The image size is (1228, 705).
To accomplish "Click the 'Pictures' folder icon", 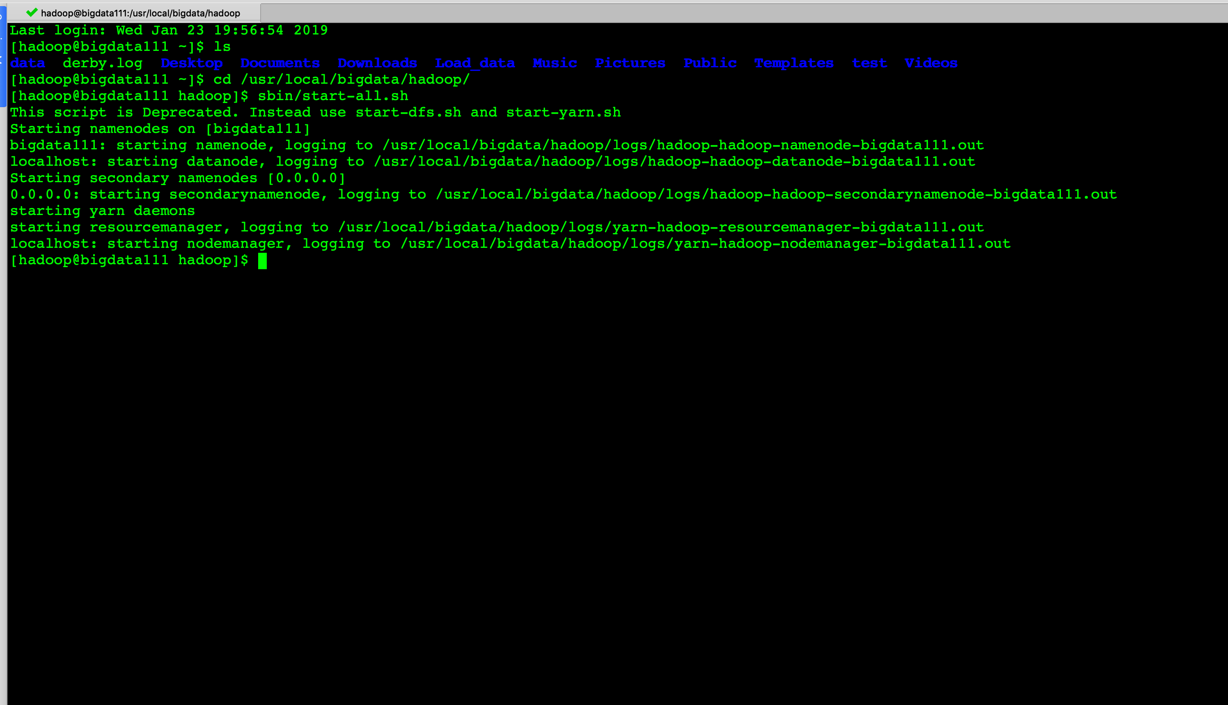I will pos(630,63).
